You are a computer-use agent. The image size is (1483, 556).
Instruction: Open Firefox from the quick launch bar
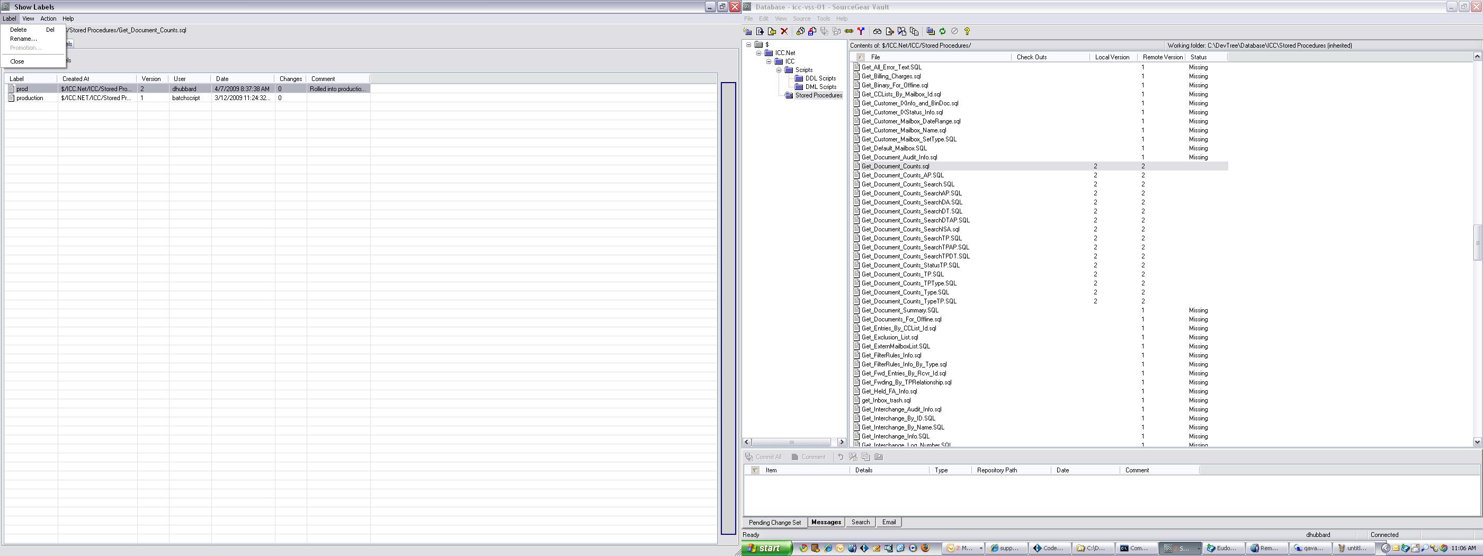point(925,549)
